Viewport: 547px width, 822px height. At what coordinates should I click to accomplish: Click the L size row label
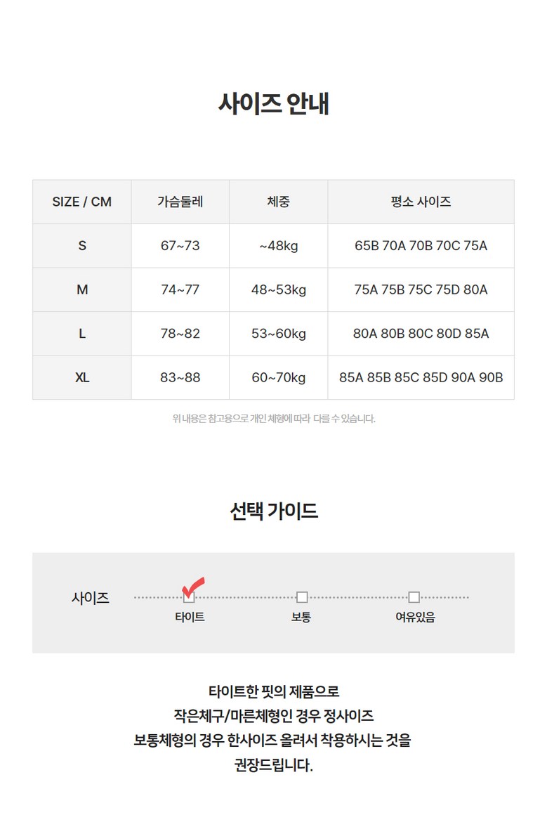pos(81,334)
